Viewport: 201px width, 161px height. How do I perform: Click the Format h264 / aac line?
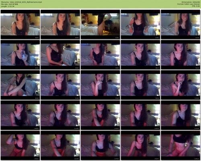(189, 4)
